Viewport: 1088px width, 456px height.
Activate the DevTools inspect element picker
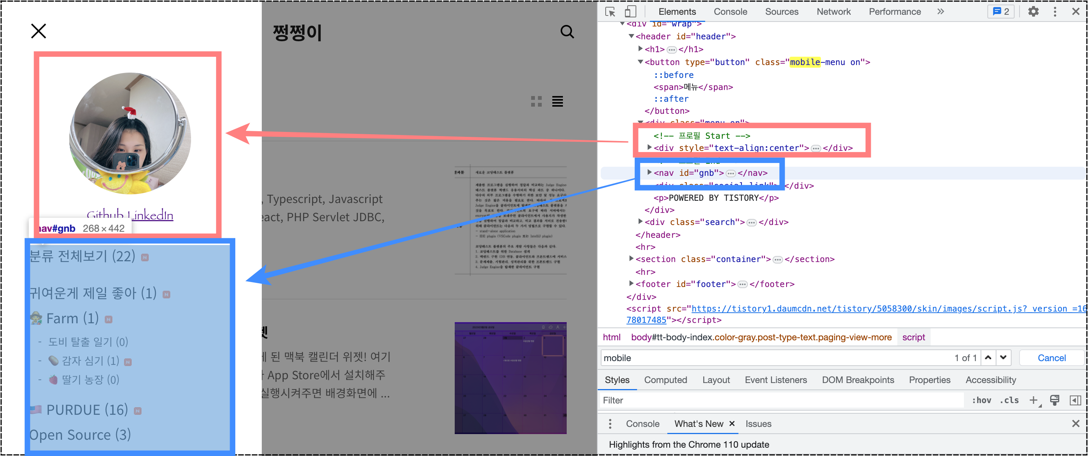[x=610, y=11]
